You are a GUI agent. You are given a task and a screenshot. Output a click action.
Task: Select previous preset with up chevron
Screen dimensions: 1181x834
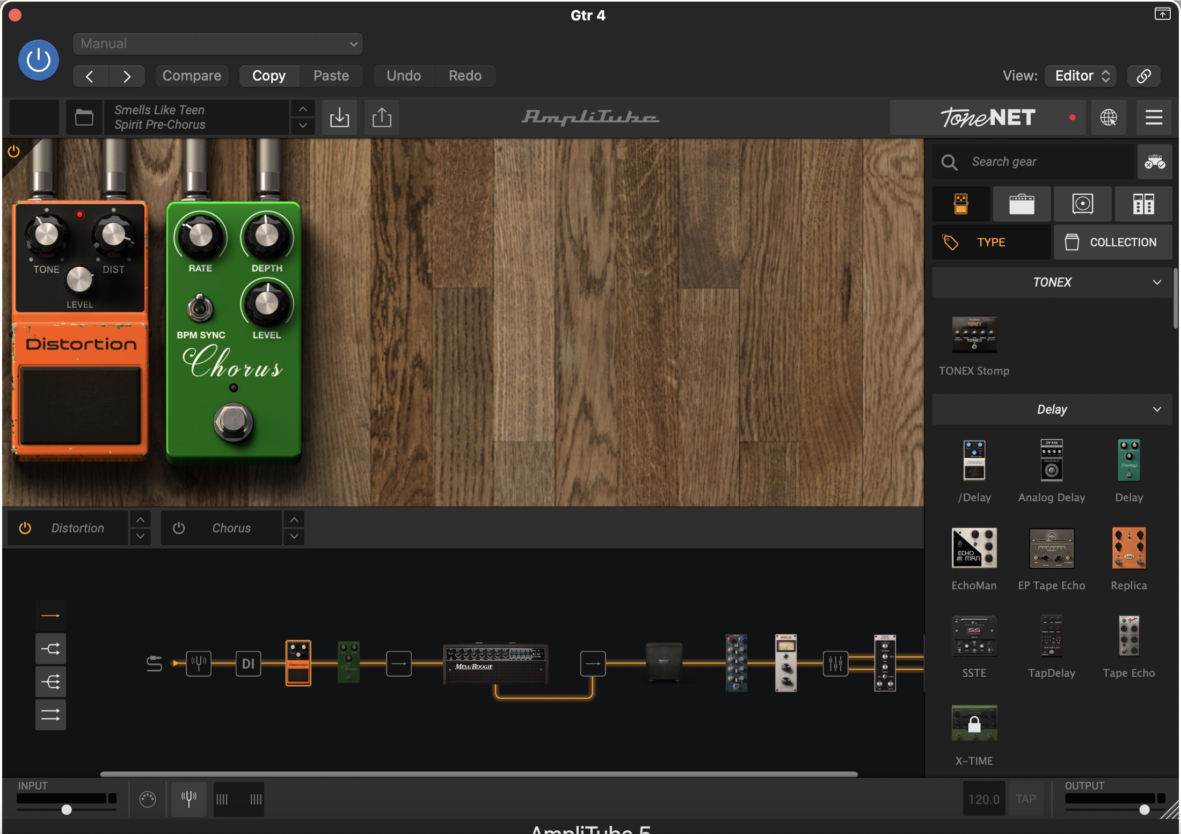[x=303, y=109]
